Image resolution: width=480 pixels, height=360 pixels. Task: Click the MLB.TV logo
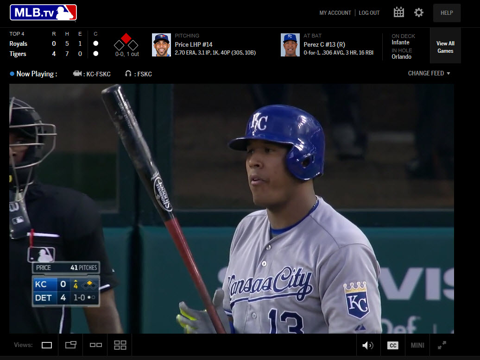click(43, 12)
